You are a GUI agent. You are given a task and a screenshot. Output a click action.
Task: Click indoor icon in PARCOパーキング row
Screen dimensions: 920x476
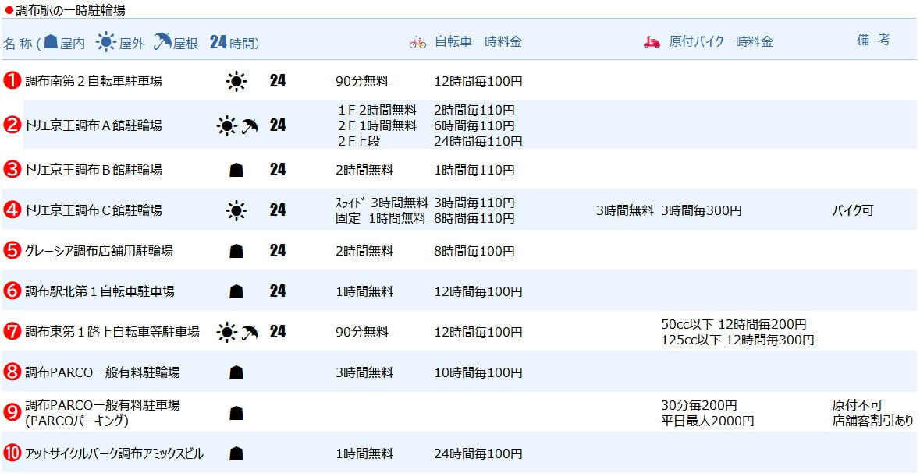click(x=236, y=413)
